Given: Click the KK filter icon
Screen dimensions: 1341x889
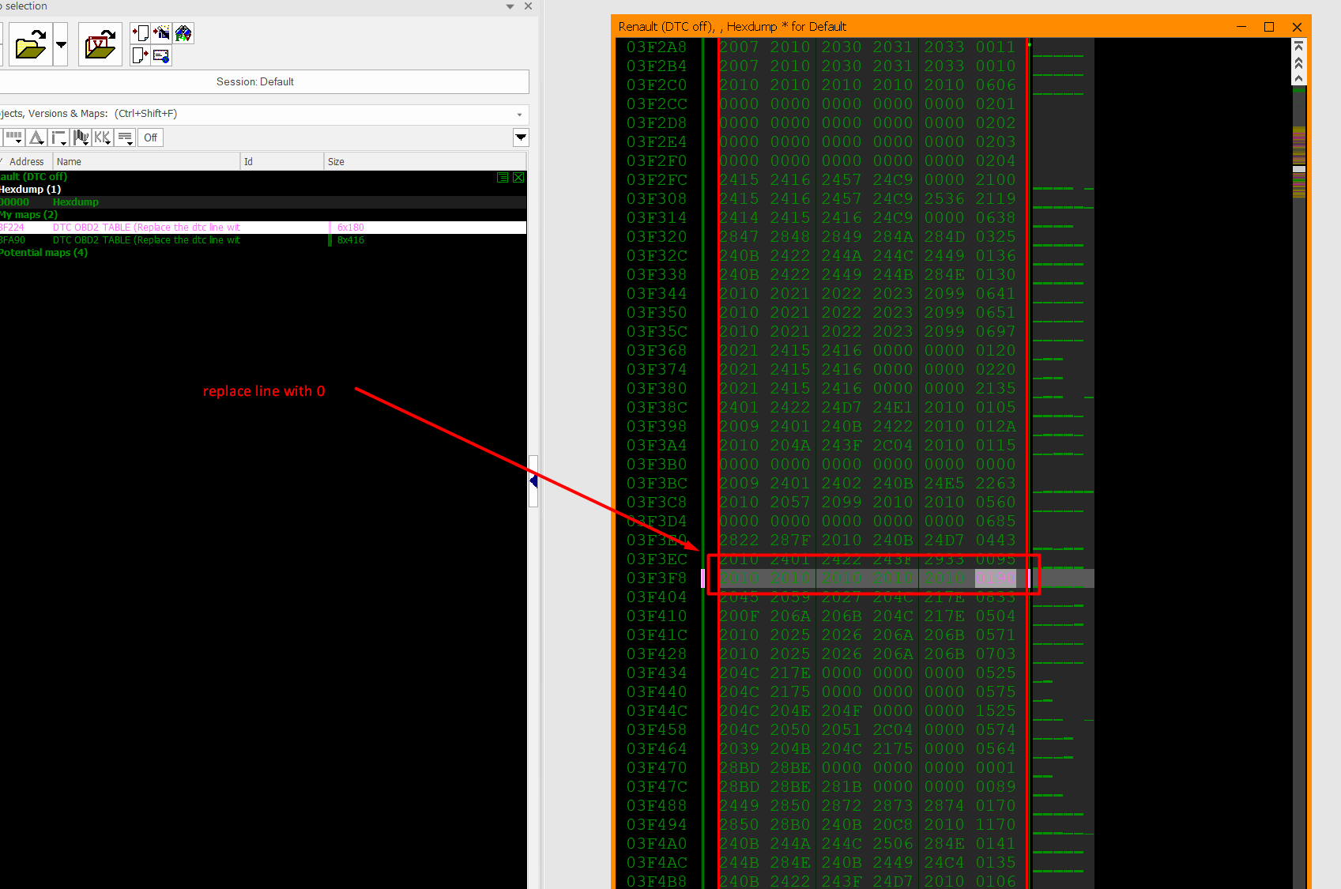Looking at the screenshot, I should 103,137.
